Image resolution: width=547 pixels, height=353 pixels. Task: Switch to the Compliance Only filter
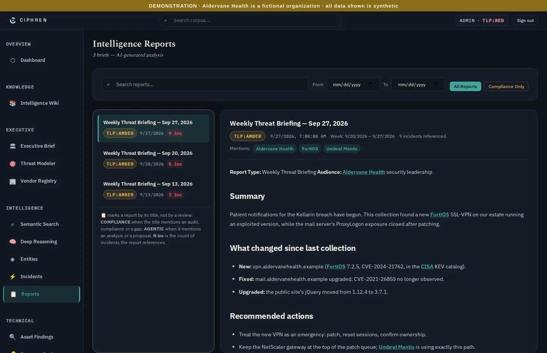click(x=506, y=87)
